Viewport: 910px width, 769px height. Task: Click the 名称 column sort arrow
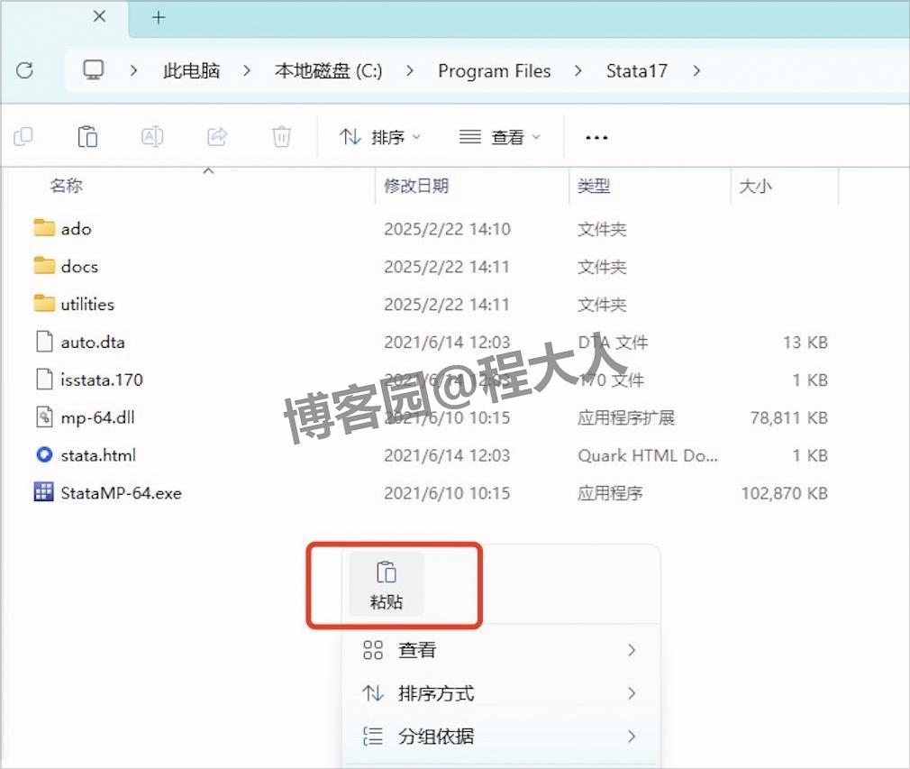[x=208, y=170]
